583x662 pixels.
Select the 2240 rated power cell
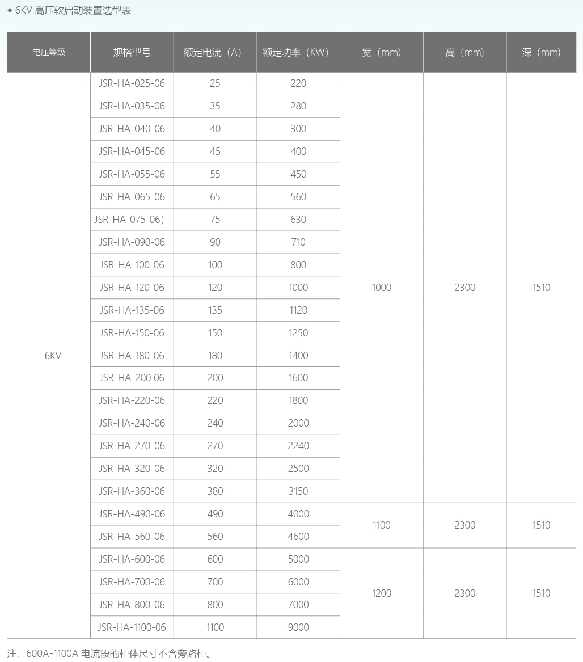coord(298,446)
